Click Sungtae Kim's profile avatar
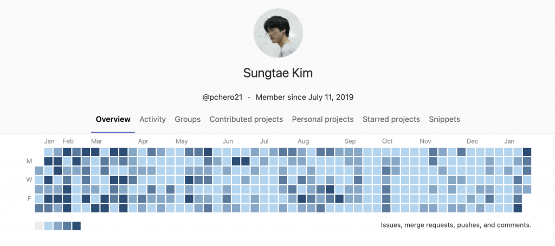 (278, 34)
